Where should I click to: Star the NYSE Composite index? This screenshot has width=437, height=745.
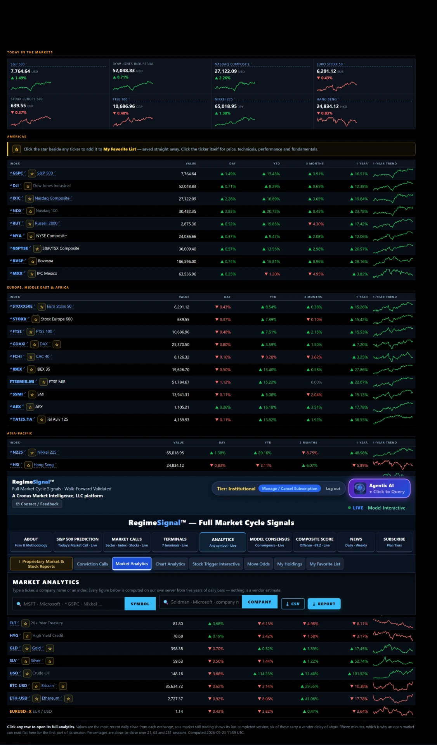(x=31, y=236)
